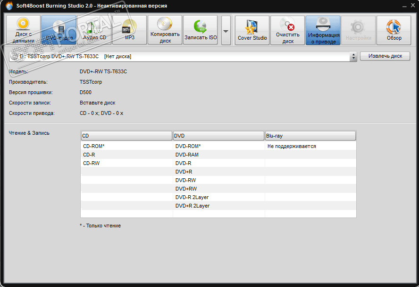This screenshot has width=419, height=287.
Task: Open the Аудио CD tool
Action: 94,30
